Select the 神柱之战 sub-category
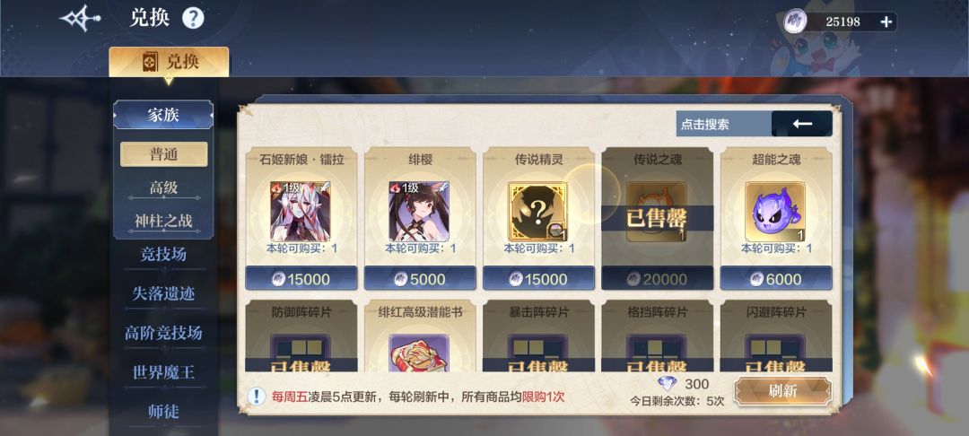 coord(164,221)
